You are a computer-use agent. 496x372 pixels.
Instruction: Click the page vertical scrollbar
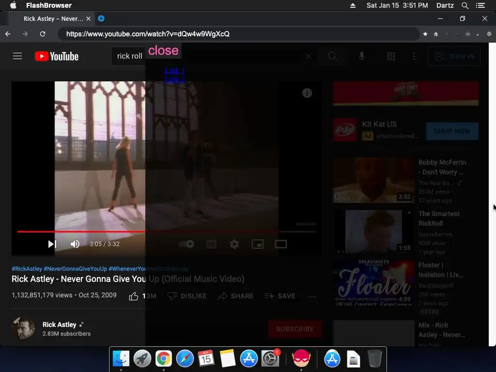point(492,194)
